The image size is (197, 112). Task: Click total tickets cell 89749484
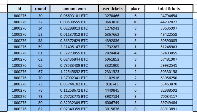coord(169,103)
